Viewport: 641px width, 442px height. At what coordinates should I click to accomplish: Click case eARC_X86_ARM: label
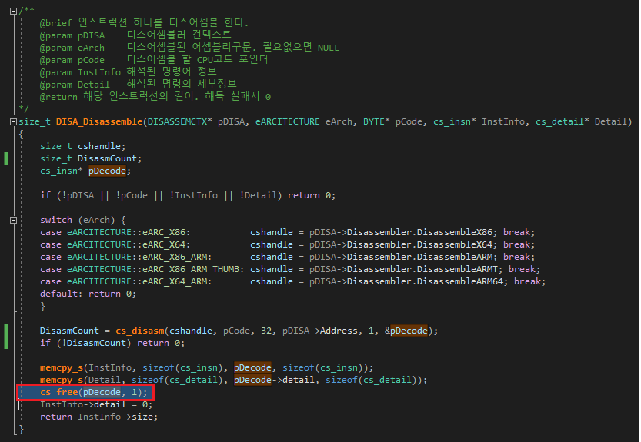coord(126,257)
